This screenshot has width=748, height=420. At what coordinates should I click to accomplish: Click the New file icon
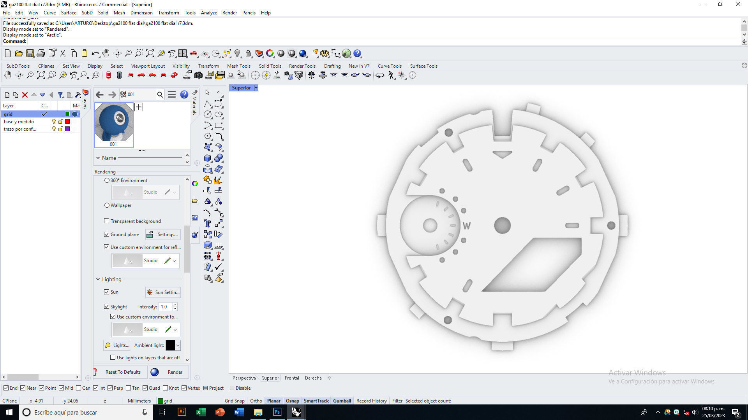[x=8, y=53]
